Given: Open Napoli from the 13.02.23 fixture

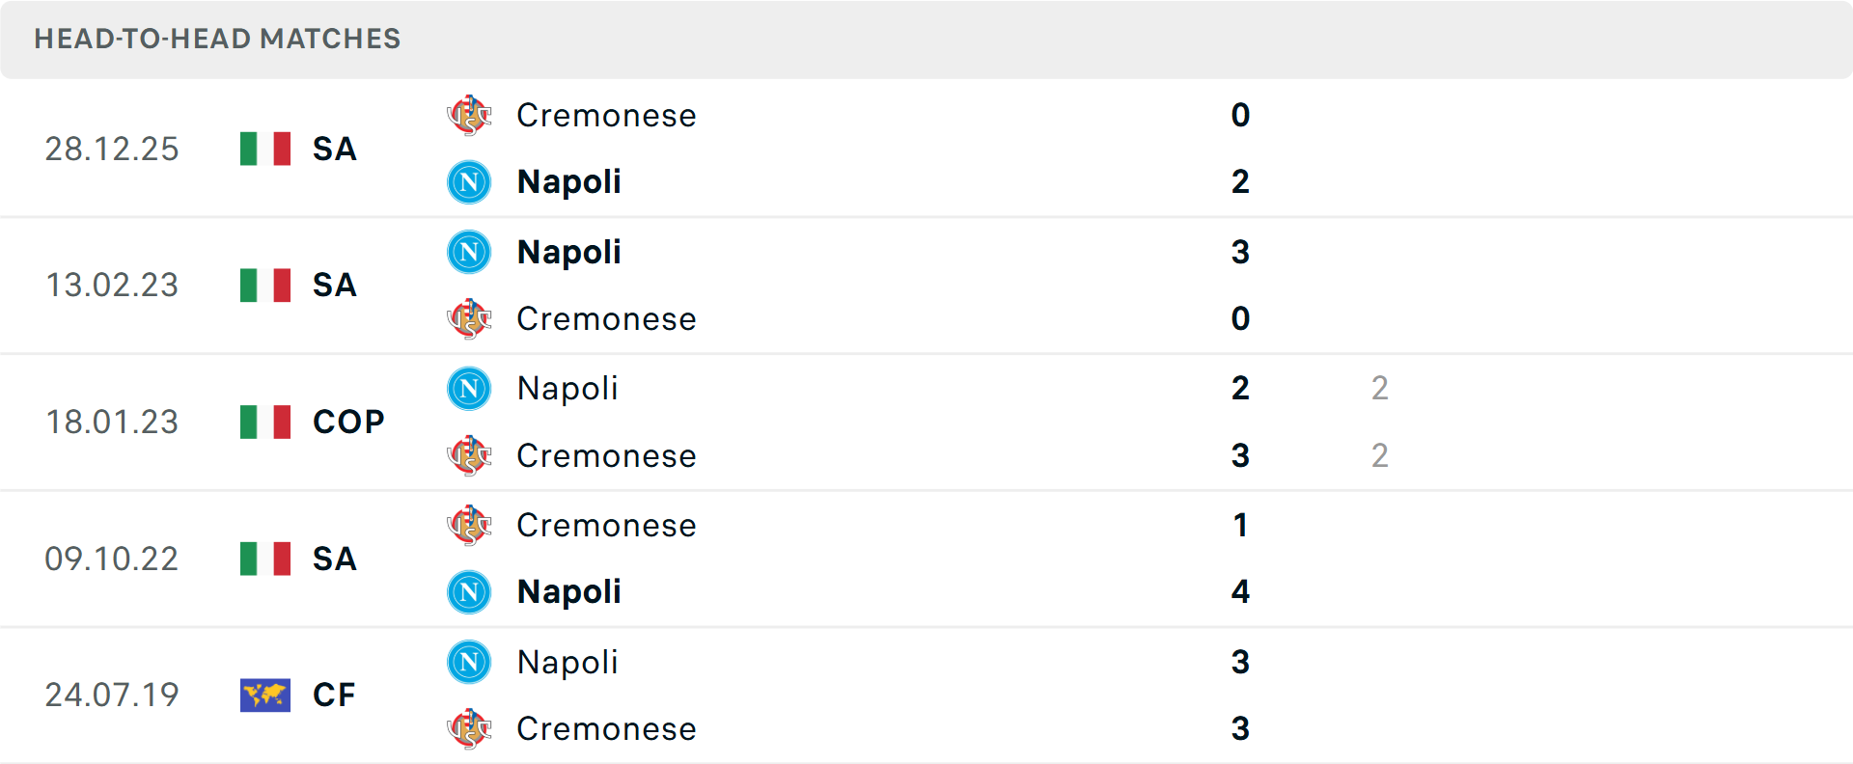Looking at the screenshot, I should [x=568, y=253].
